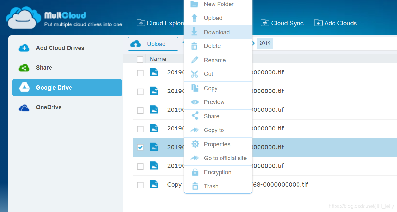Choose Rename from the context menu

point(218,60)
